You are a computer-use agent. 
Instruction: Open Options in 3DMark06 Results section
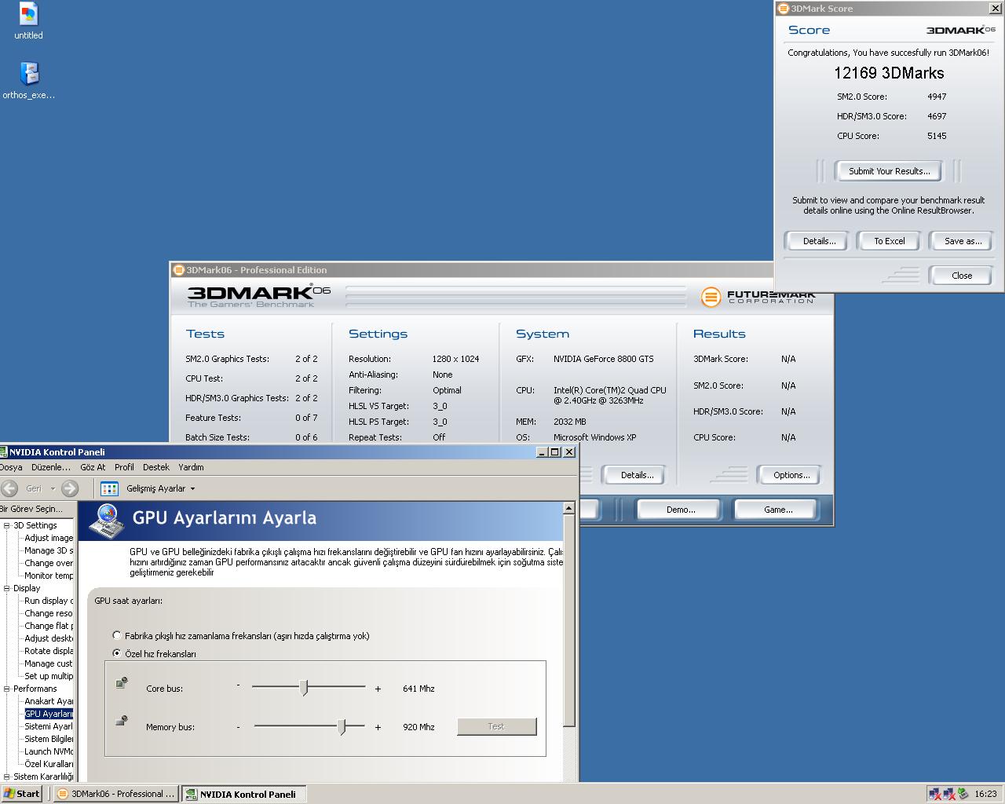(791, 475)
